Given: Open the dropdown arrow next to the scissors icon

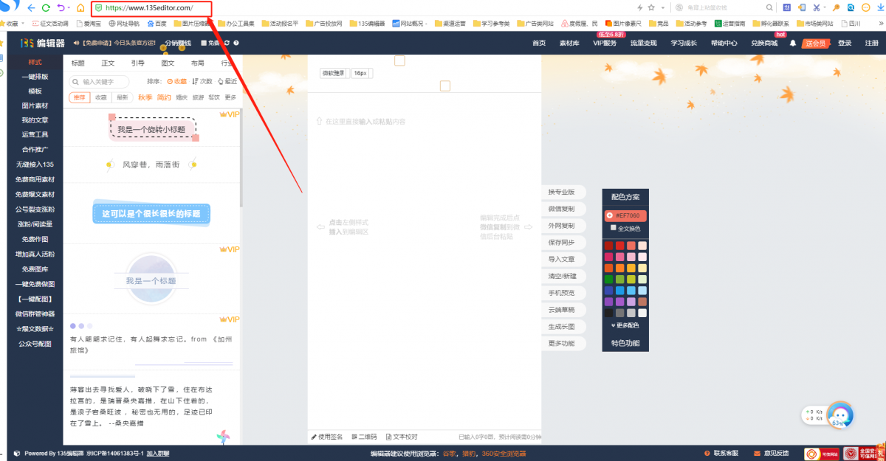Looking at the screenshot, I should 826,7.
